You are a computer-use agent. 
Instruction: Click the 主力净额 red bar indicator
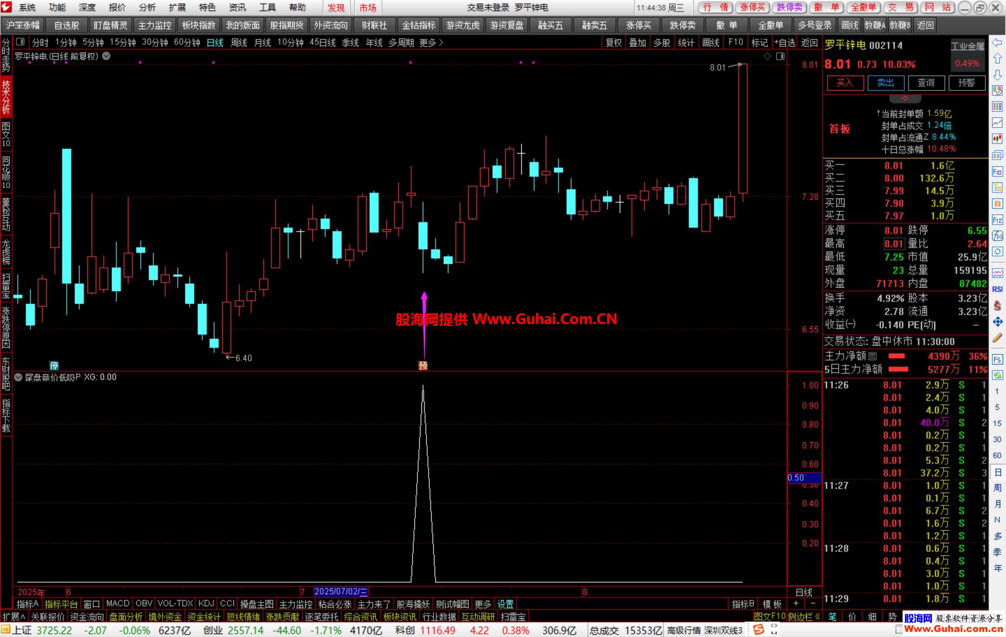(x=897, y=356)
